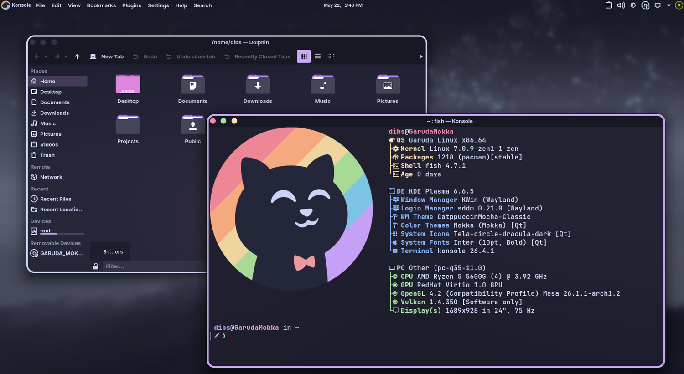Click the red Konsole window button

pyautogui.click(x=212, y=121)
